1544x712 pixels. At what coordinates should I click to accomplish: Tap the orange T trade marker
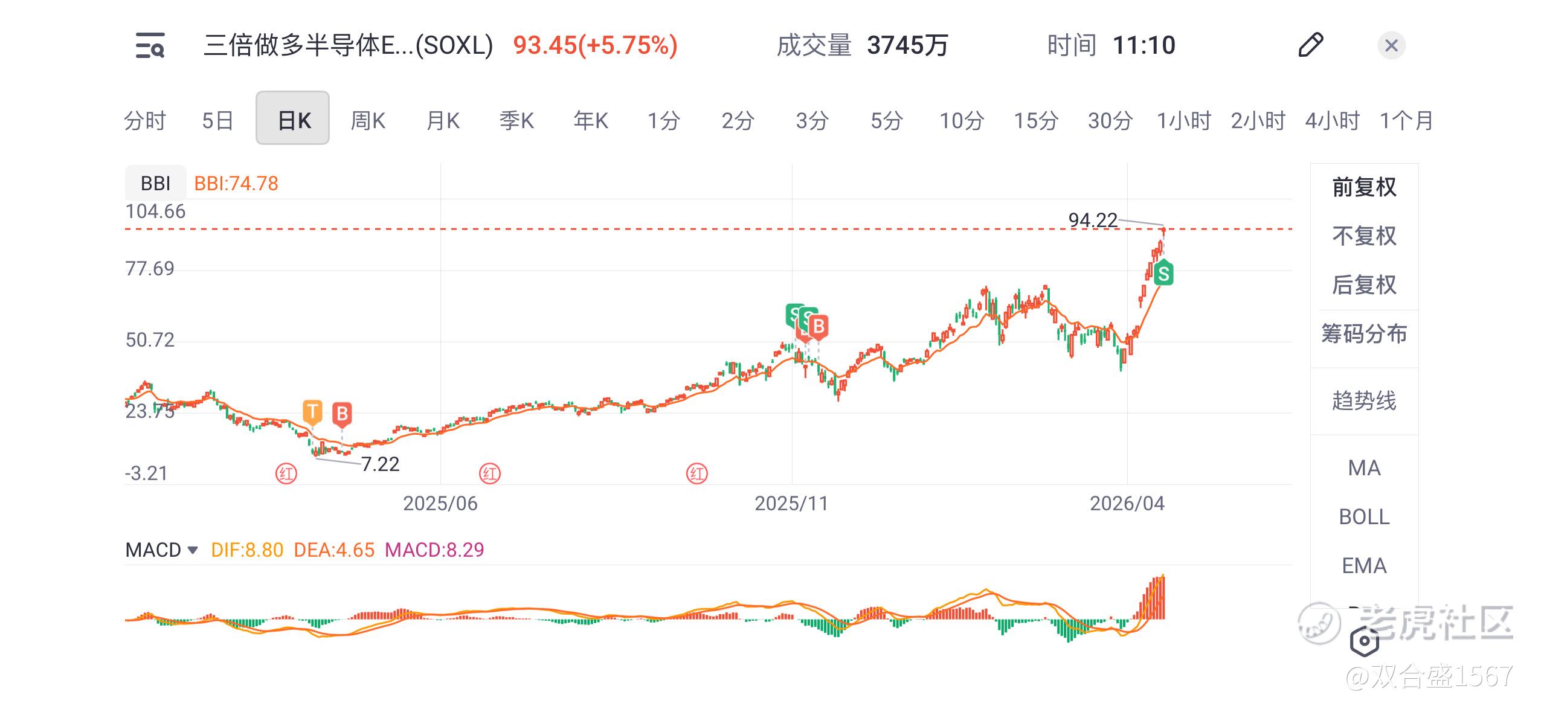[x=312, y=412]
